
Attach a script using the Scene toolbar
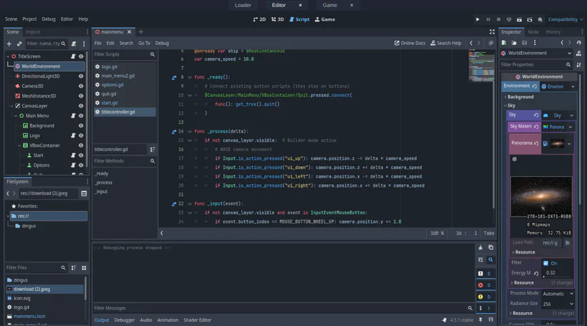point(74,44)
